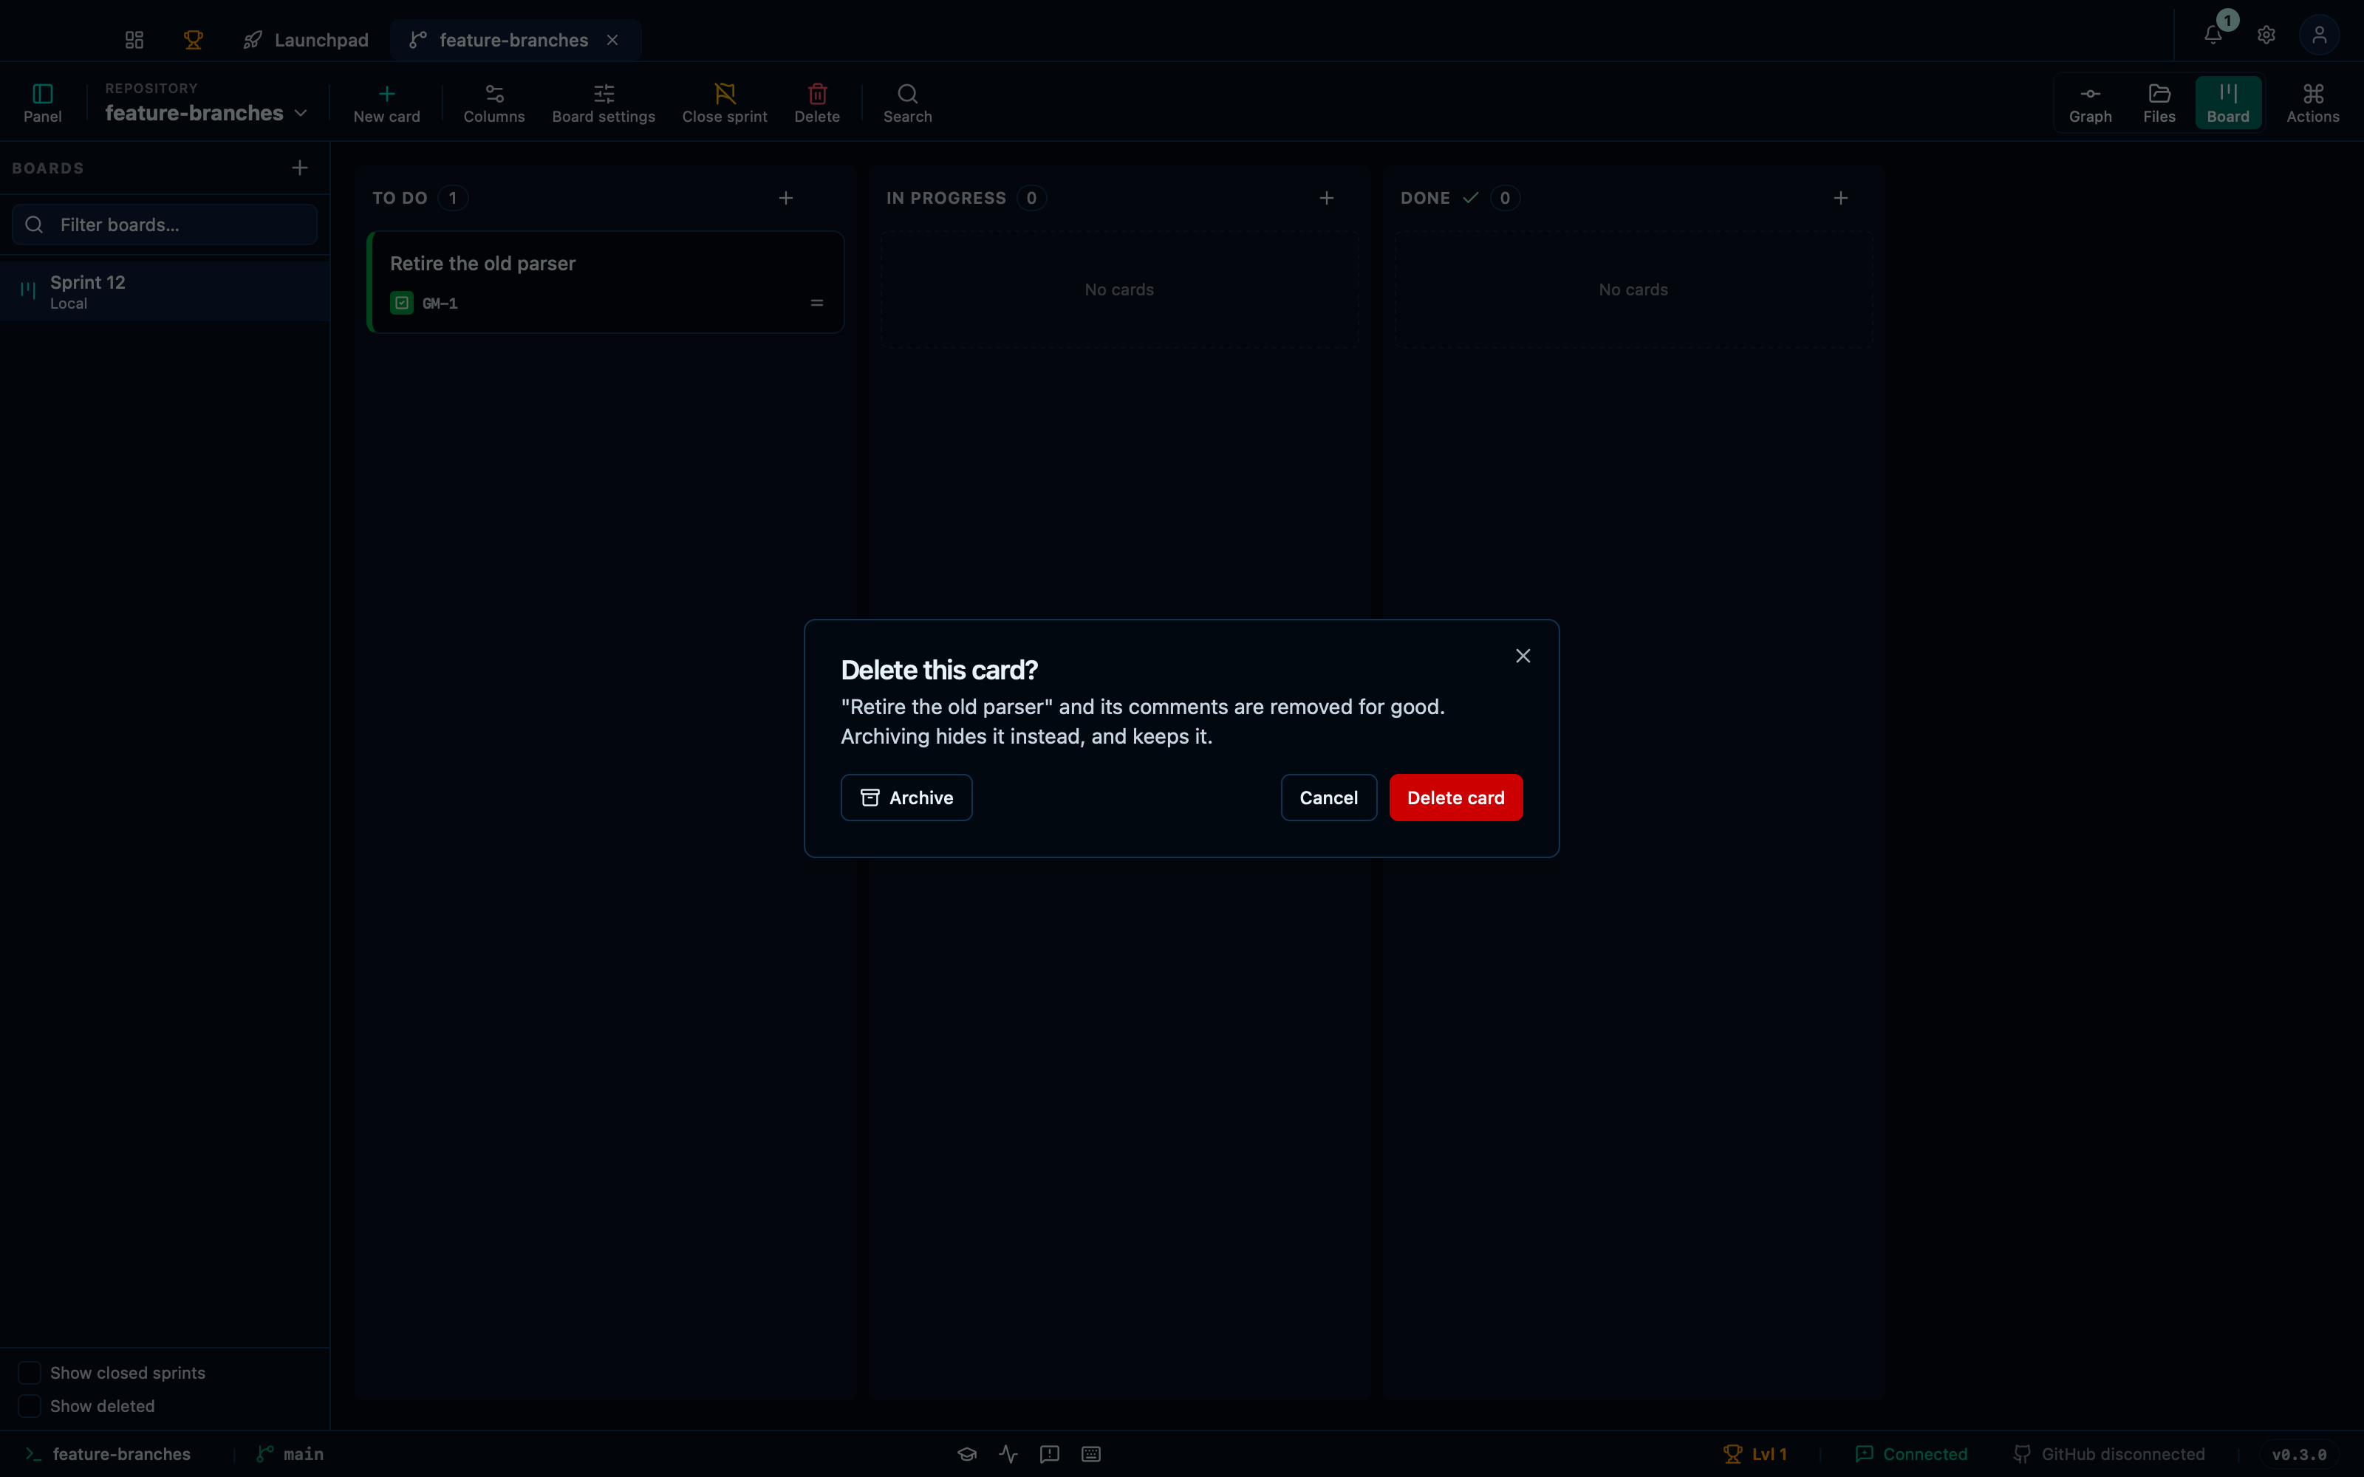Open the feedback message icon

[x=1050, y=1453]
